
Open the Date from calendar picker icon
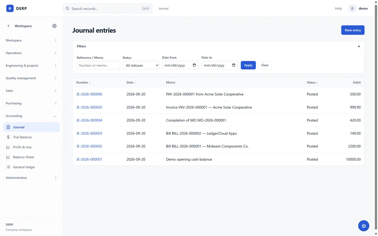[x=194, y=65]
